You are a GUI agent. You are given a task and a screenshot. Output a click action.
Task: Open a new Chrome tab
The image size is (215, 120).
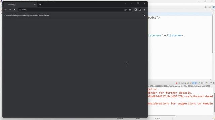40,5
